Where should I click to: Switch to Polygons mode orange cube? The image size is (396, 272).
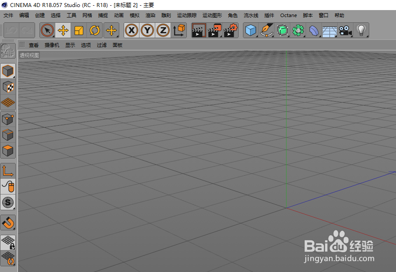pyautogui.click(x=8, y=151)
